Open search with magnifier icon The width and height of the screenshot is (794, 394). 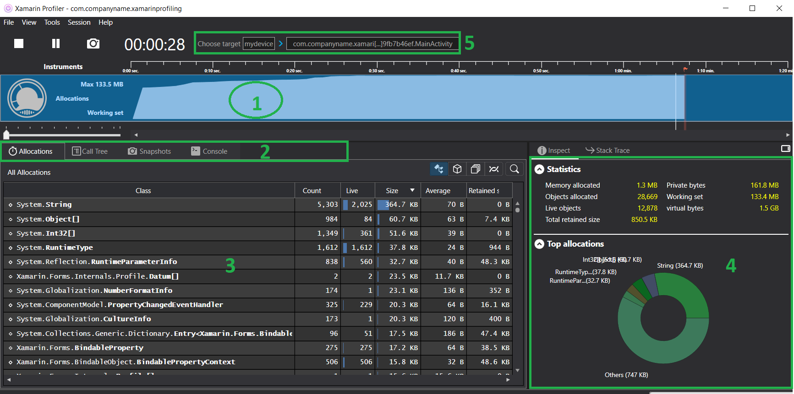click(x=515, y=169)
